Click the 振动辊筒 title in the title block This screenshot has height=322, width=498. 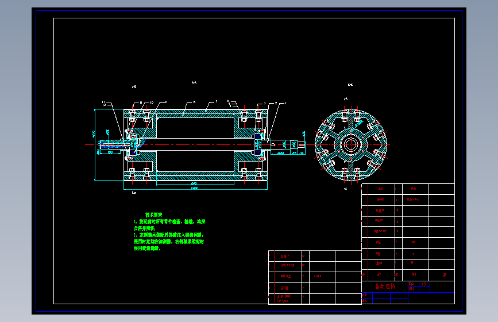pyautogui.click(x=385, y=286)
